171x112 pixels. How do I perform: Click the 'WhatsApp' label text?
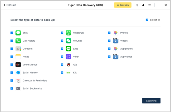pos(79,33)
